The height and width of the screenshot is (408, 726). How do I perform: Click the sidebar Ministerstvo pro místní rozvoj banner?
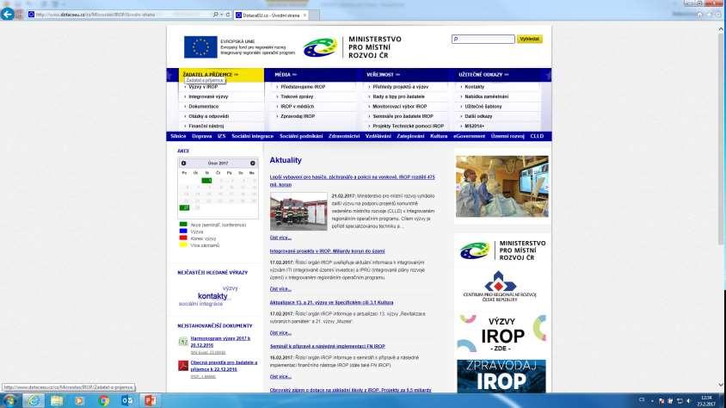(502, 250)
